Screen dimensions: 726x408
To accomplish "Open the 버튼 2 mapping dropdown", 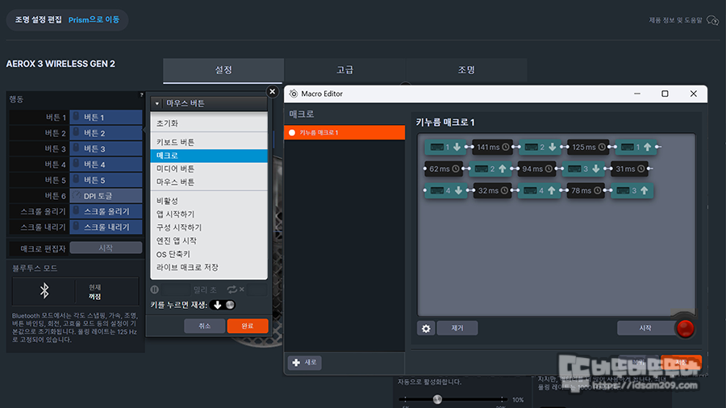I will [106, 133].
